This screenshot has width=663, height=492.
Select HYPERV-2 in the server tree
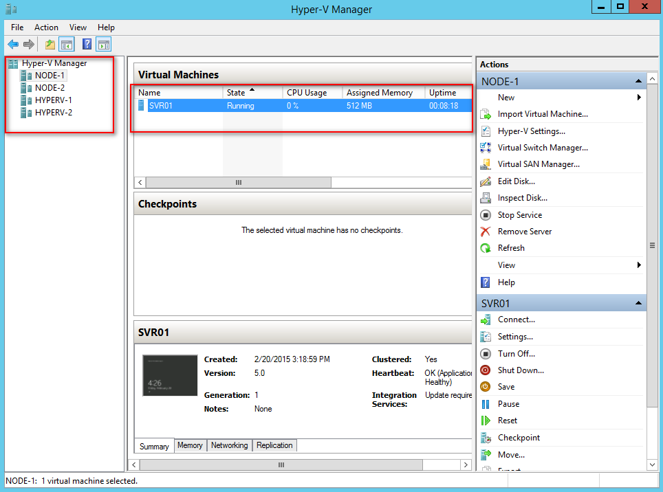point(53,112)
